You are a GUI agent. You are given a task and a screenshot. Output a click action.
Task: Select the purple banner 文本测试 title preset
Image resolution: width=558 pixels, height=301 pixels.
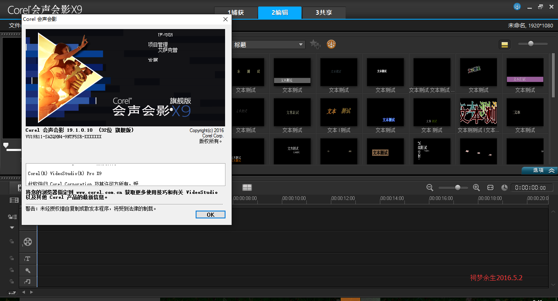pos(525,72)
